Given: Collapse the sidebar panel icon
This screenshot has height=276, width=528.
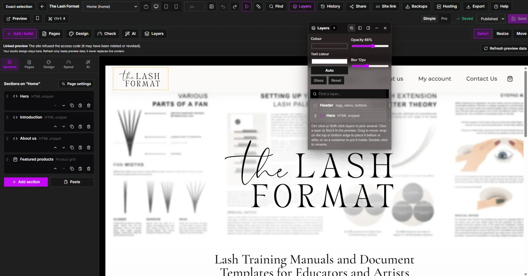Looking at the screenshot, I should click(x=212, y=6).
